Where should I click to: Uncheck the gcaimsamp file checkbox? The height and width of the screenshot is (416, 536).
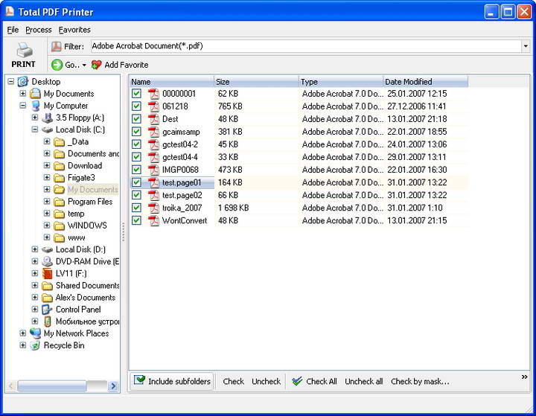click(136, 132)
